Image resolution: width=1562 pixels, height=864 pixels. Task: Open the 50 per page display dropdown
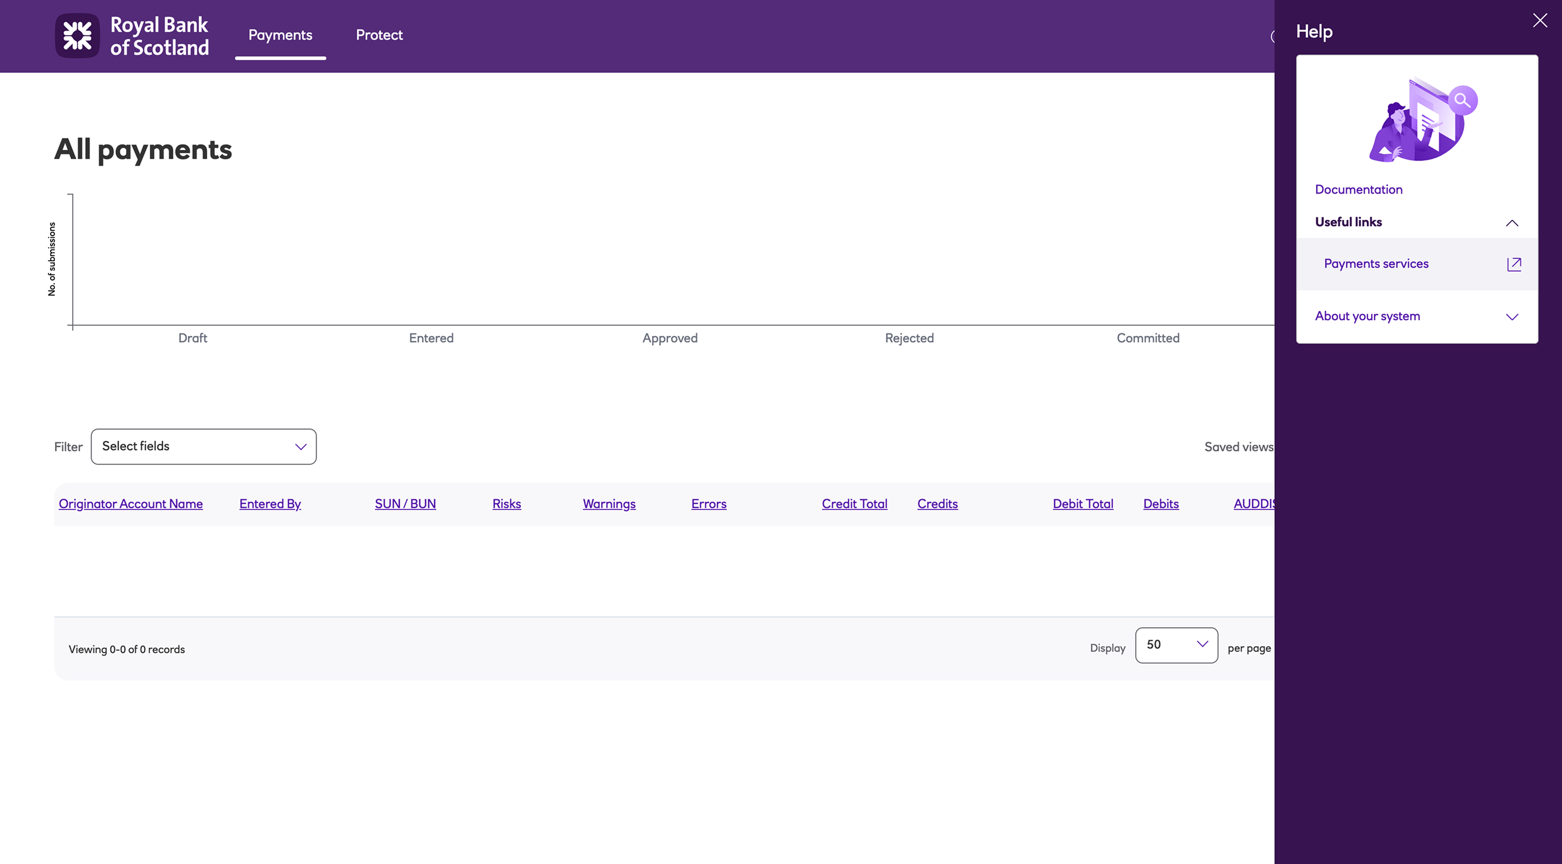click(1176, 645)
